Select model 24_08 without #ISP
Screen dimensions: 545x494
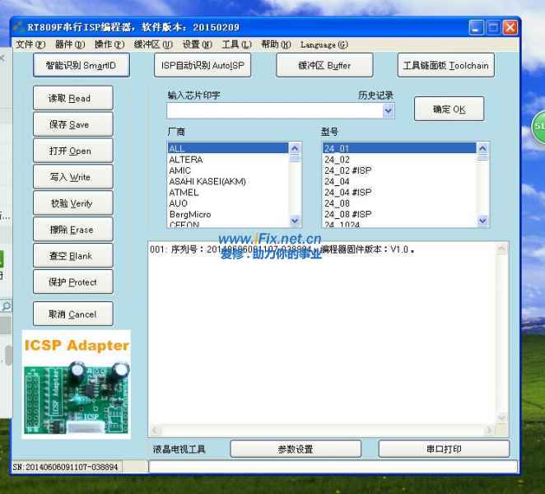click(399, 203)
